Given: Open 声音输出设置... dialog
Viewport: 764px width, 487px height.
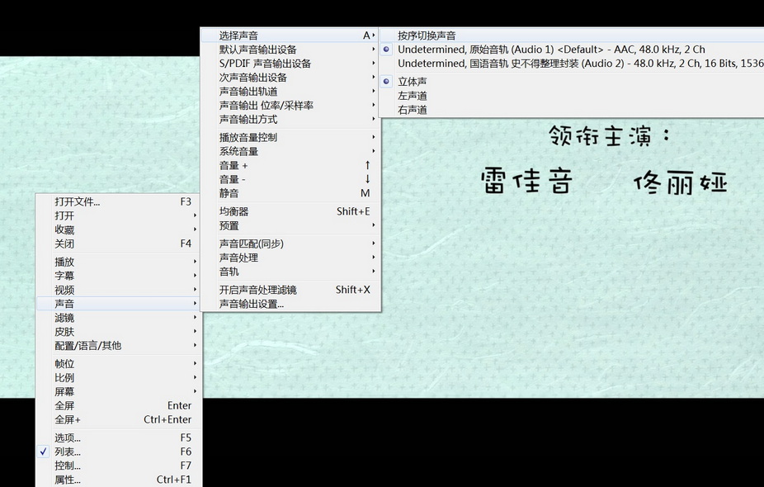Looking at the screenshot, I should 251,304.
